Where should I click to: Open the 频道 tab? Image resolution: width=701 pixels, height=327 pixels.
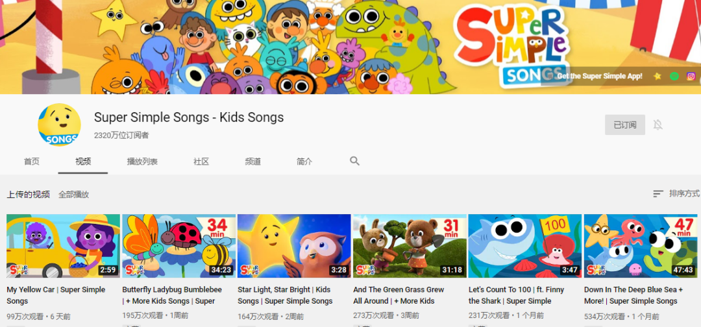click(x=253, y=162)
